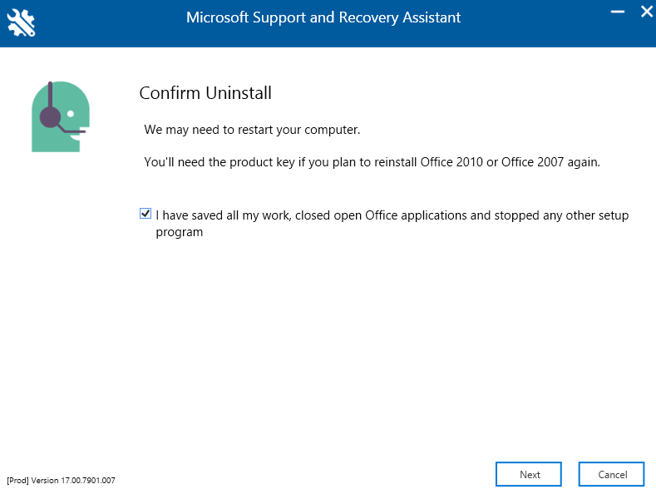Click the wrench and gear app icon

[21, 22]
